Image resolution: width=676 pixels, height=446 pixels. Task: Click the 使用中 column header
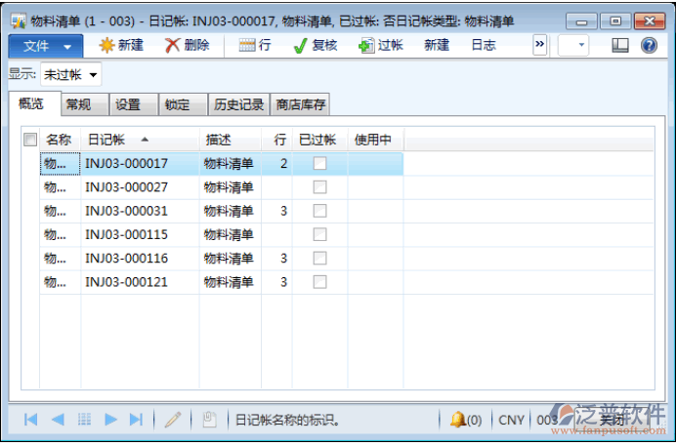click(x=373, y=140)
